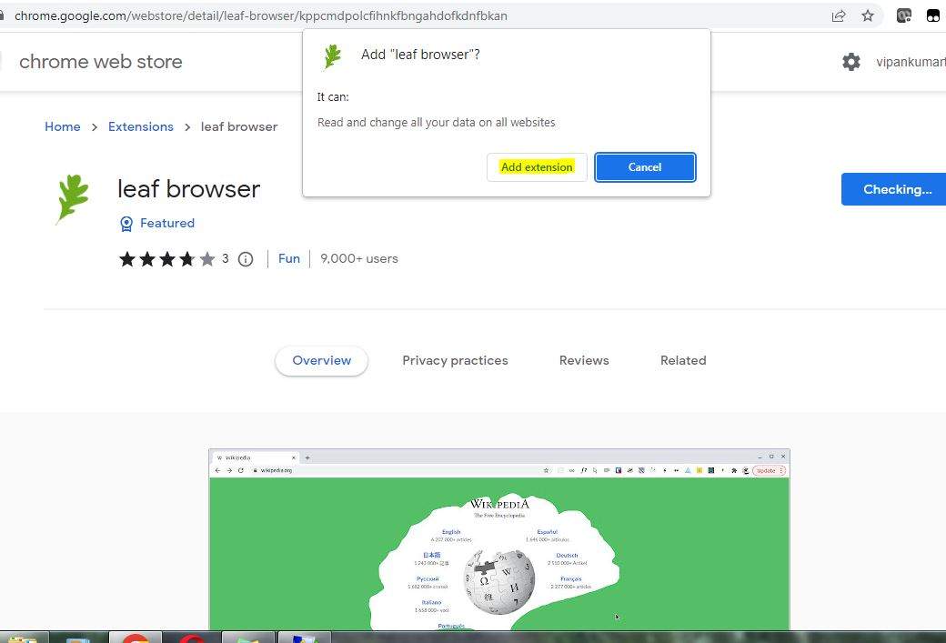Open the rating info icon
Viewport: 946px width, 643px height.
tap(246, 259)
